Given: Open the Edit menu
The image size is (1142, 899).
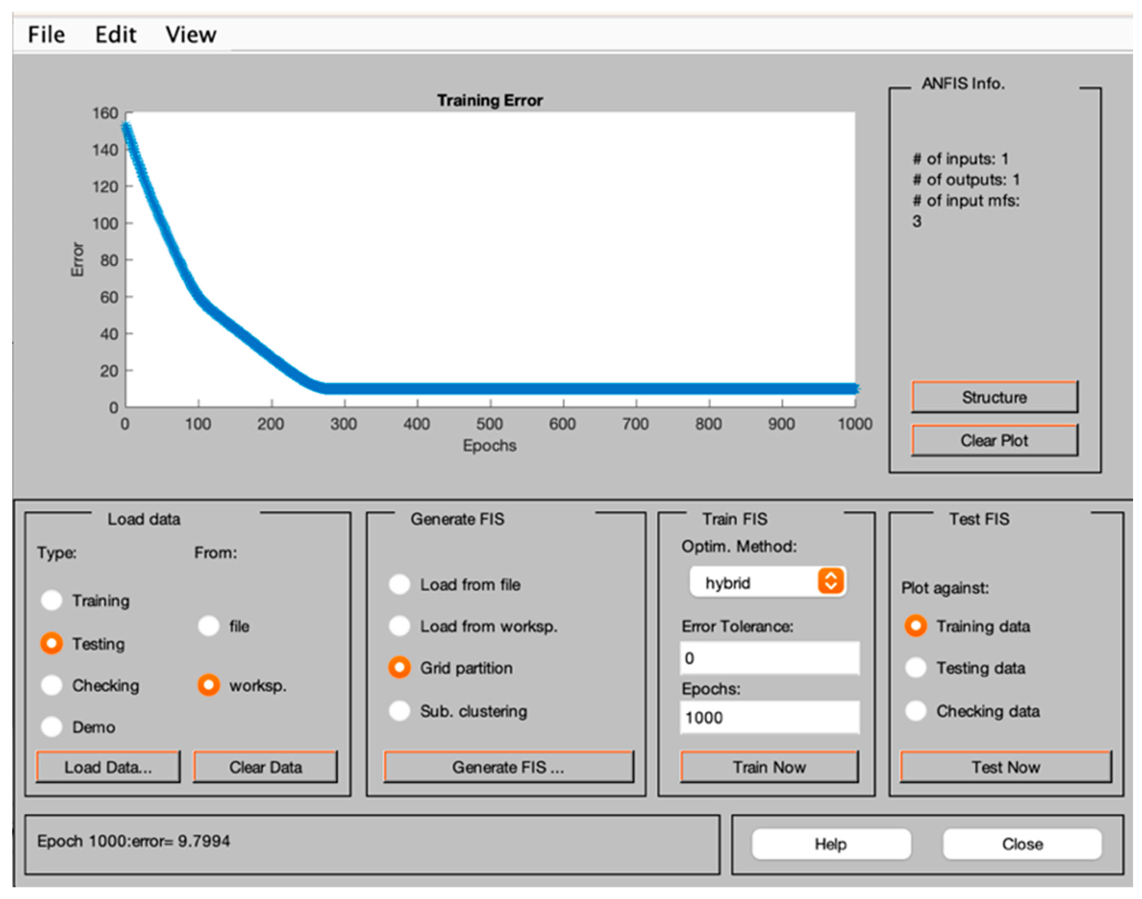Looking at the screenshot, I should pos(115,35).
